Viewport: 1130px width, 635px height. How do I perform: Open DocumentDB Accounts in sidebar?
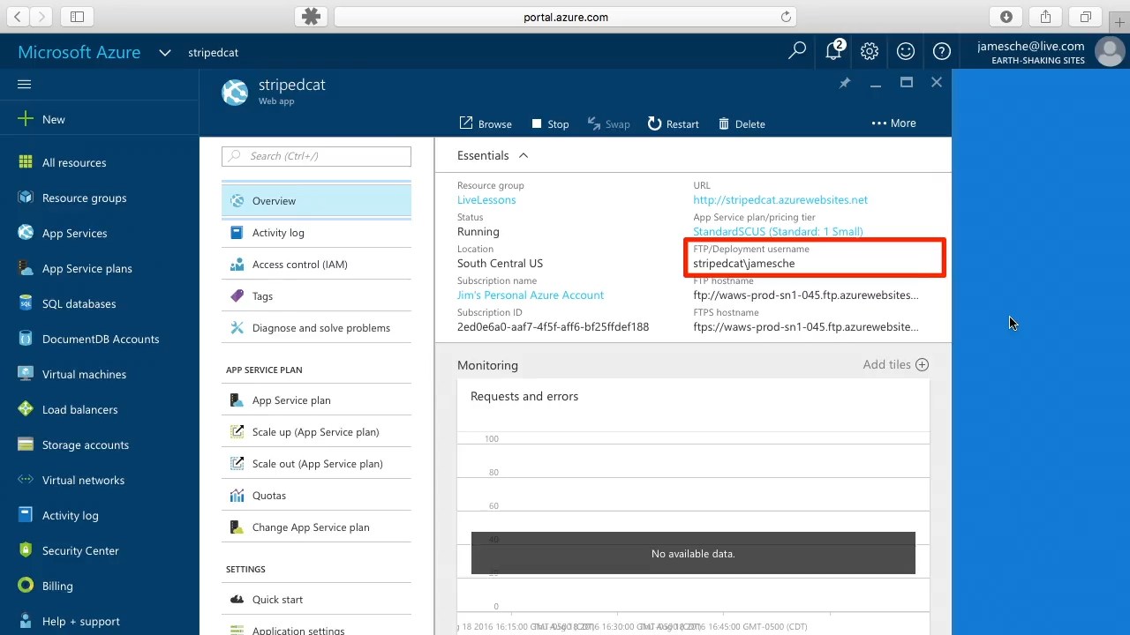tap(99, 339)
